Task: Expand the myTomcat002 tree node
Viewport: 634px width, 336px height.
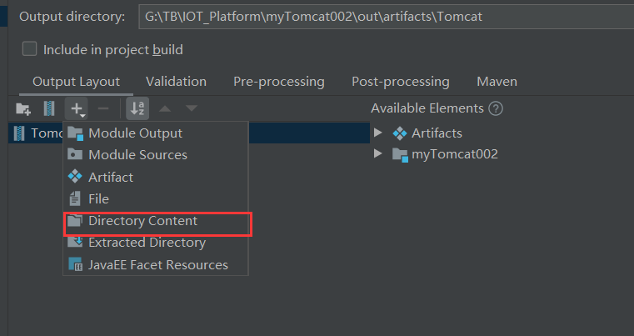Action: pos(378,154)
